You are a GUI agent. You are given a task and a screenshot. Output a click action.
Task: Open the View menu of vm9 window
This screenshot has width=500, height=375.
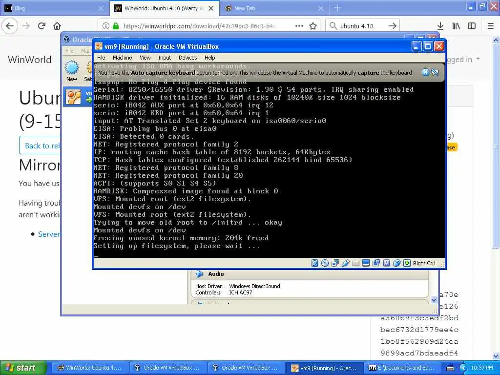coord(145,58)
